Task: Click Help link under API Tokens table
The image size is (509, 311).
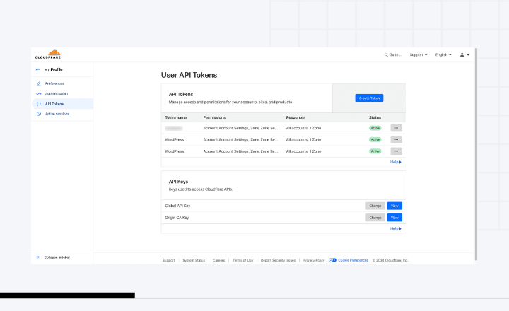Action: [x=395, y=162]
